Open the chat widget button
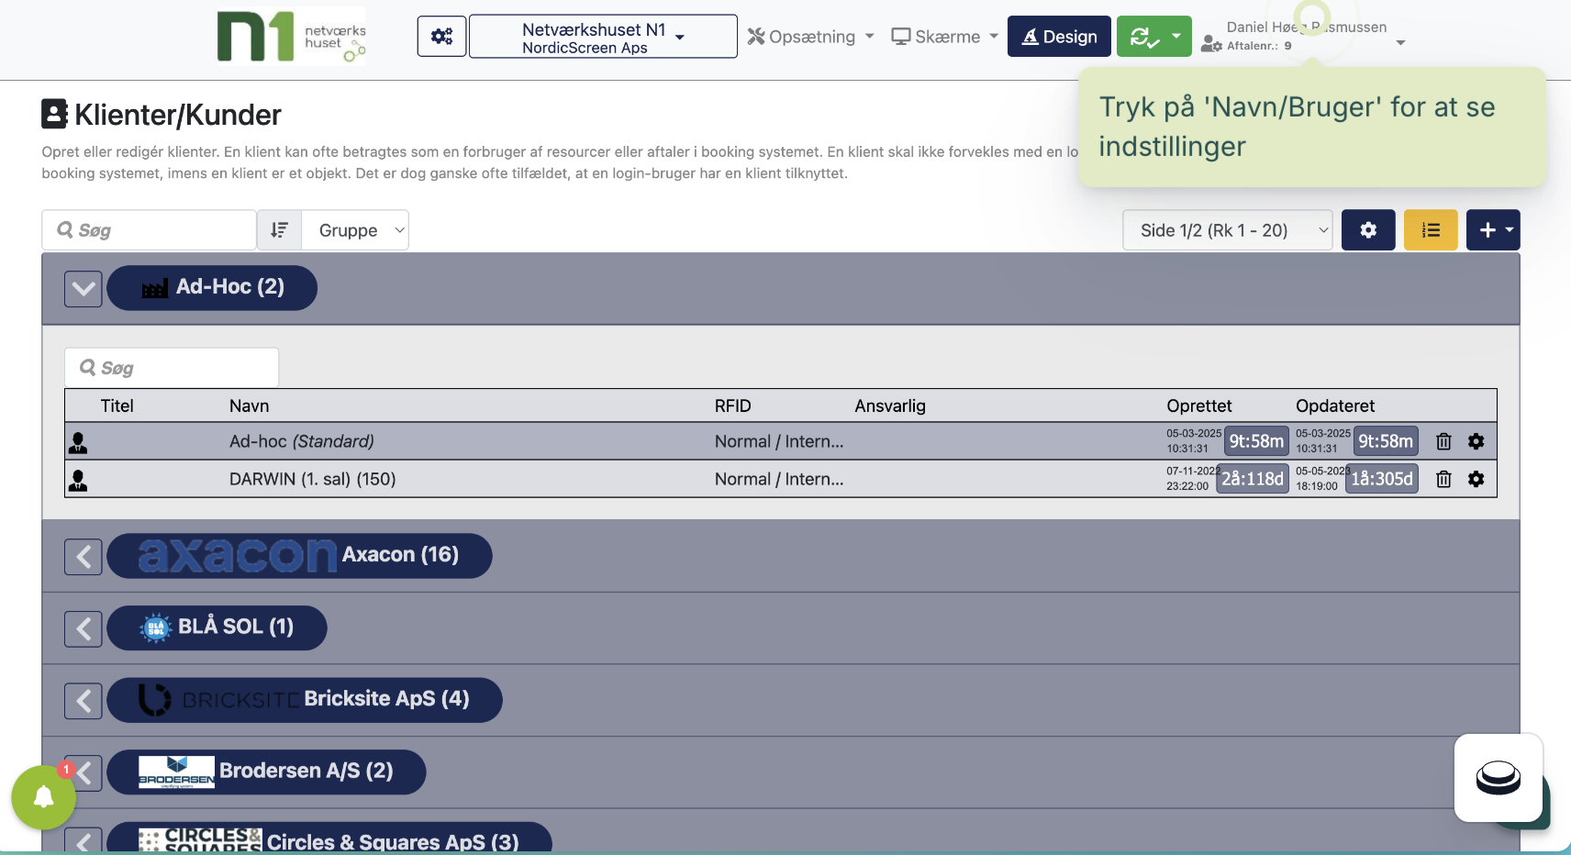This screenshot has height=855, width=1571. coord(1498,778)
